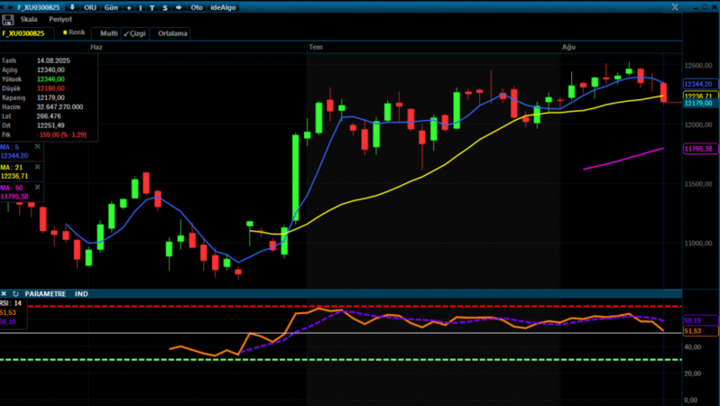Open the Ortalama averages dropdown
720x406 pixels.
tap(172, 33)
